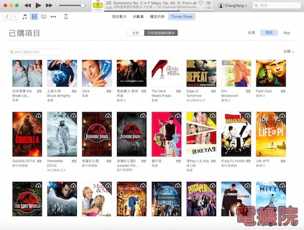Open the Fight Club poster

[x=271, y=73]
